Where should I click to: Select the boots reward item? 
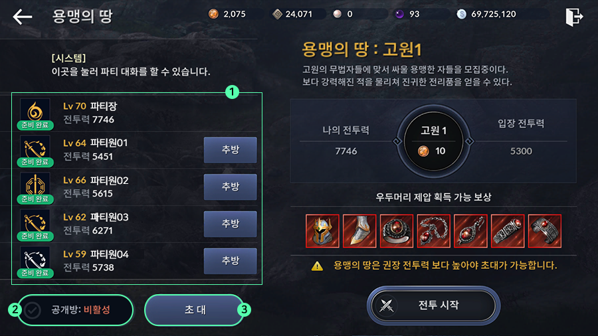(x=359, y=231)
